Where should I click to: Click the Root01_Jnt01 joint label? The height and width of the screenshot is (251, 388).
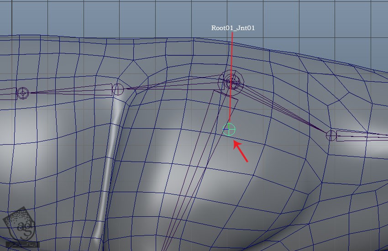233,28
